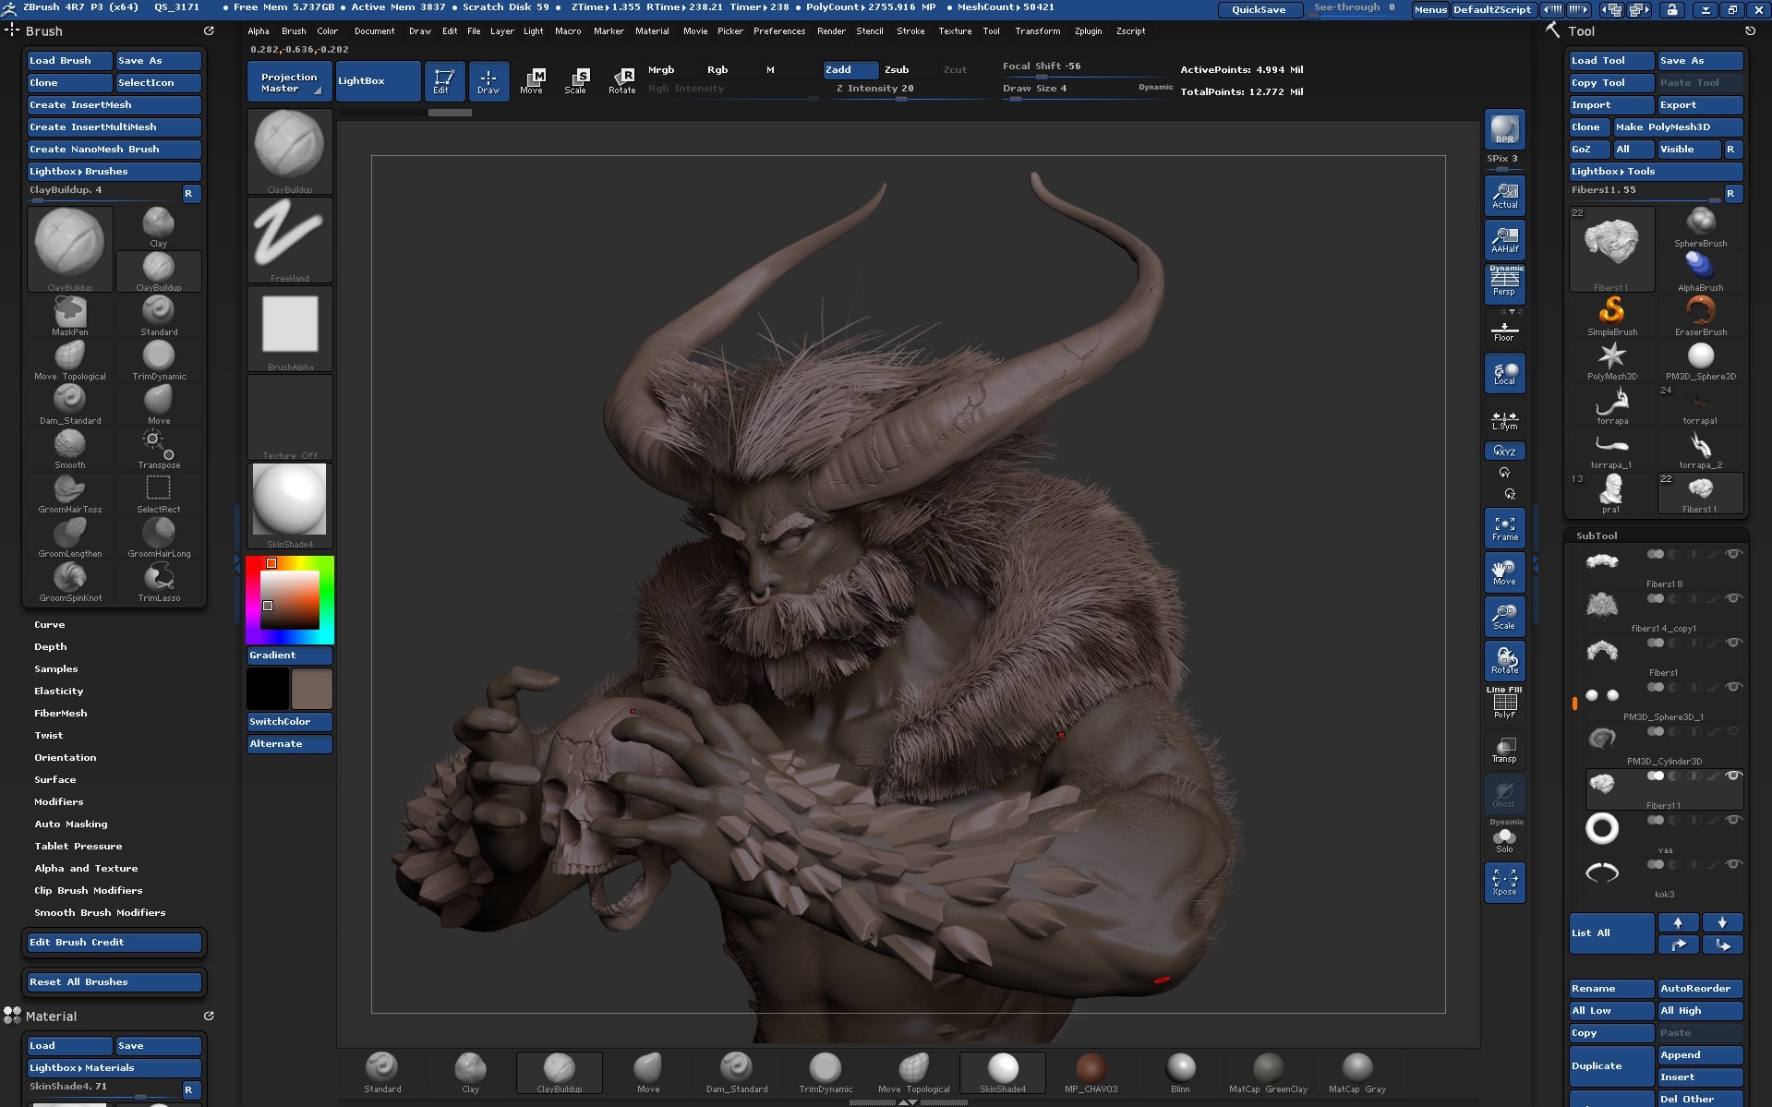1772x1107 pixels.
Task: Select the MP_CHAVO3 material thumbnail
Action: pyautogui.click(x=1091, y=1069)
